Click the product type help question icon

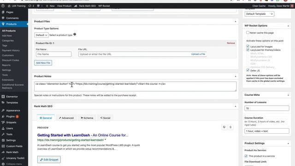tap(75, 34)
